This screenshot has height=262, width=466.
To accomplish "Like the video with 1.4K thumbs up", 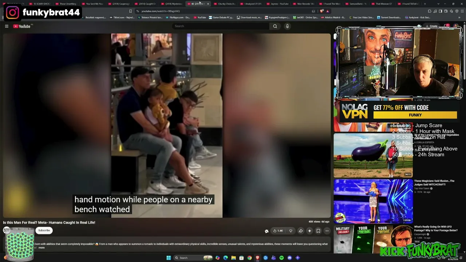I will 278,231.
